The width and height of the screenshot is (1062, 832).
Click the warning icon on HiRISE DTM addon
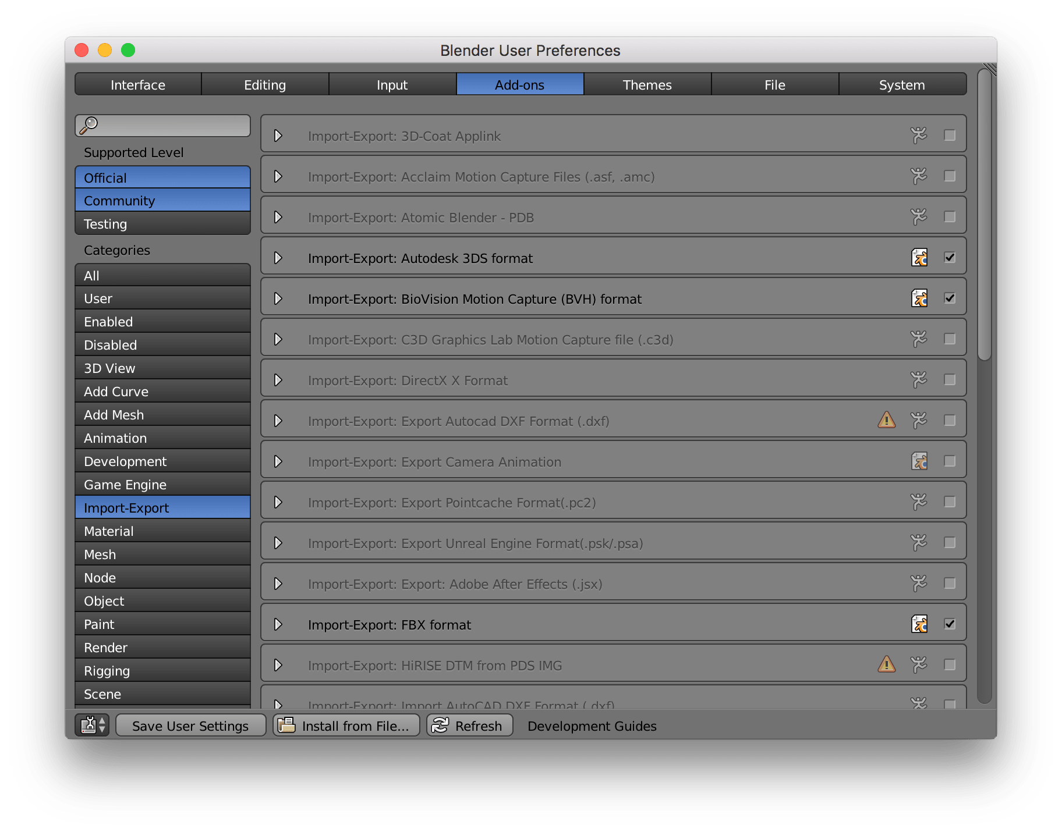[886, 664]
